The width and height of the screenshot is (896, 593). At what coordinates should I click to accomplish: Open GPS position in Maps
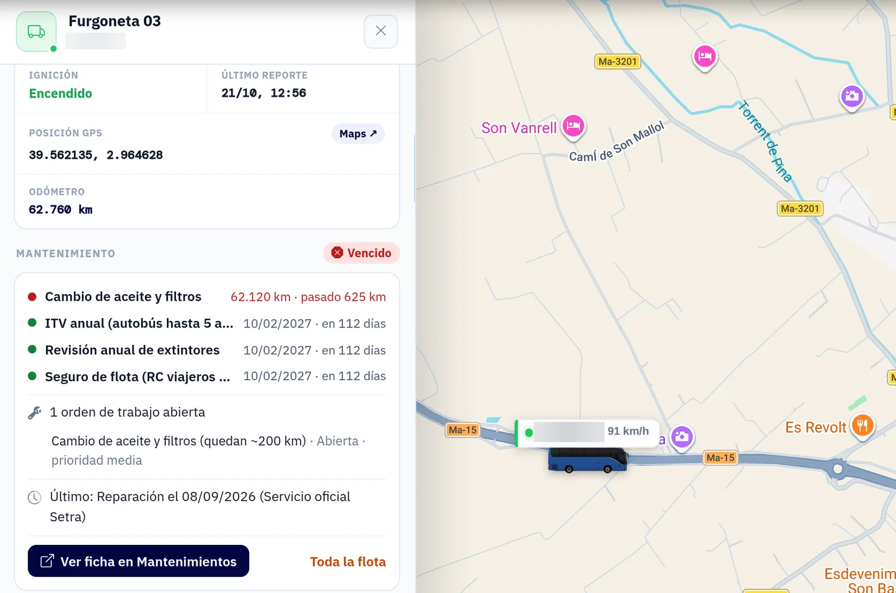click(358, 134)
